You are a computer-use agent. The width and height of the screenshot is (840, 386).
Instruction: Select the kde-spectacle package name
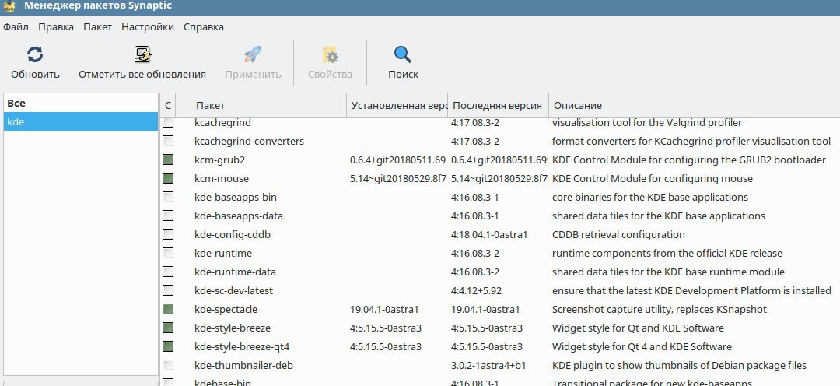click(x=226, y=310)
